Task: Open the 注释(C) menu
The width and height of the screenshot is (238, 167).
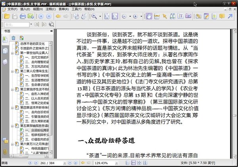Action: pos(51,9)
